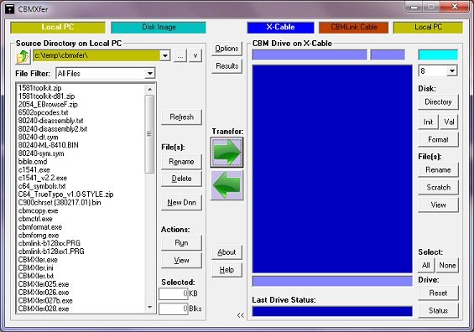Open the Options dialog
Viewport: 474px width, 332px height.
(227, 49)
